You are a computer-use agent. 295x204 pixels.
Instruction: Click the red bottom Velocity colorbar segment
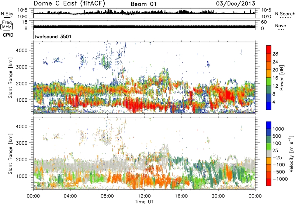[269, 182]
